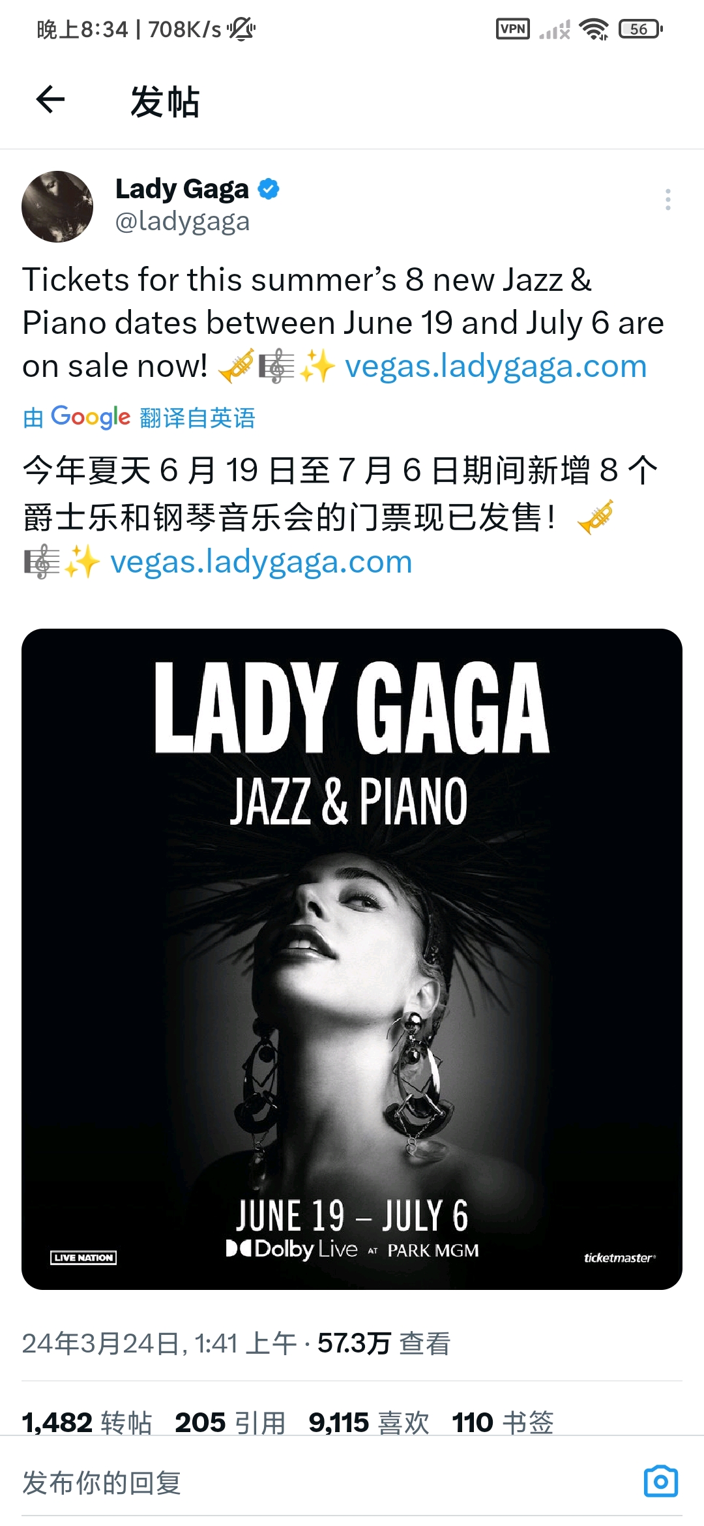Tap the battery indicator icon

[x=640, y=29]
